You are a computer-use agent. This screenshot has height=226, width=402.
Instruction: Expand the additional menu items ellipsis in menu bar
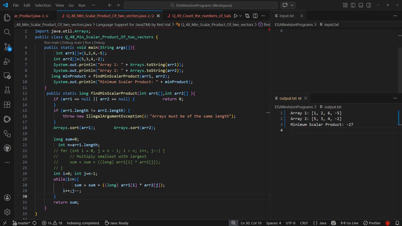(x=93, y=5)
